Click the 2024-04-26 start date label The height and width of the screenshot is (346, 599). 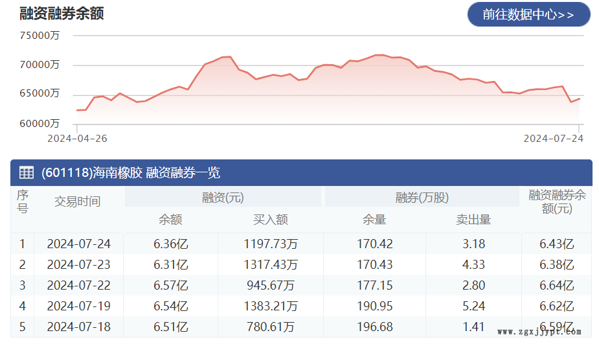[77, 139]
